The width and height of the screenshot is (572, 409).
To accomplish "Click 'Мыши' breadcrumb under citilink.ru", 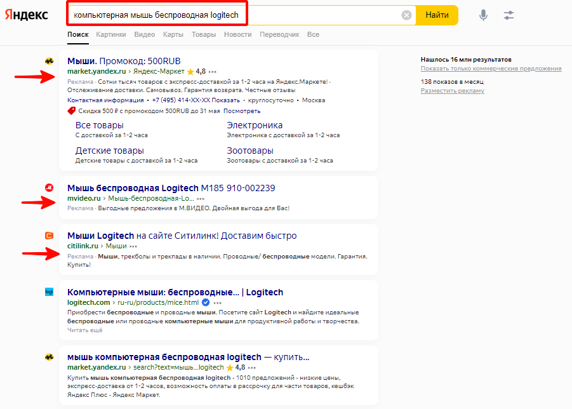I will pos(116,246).
